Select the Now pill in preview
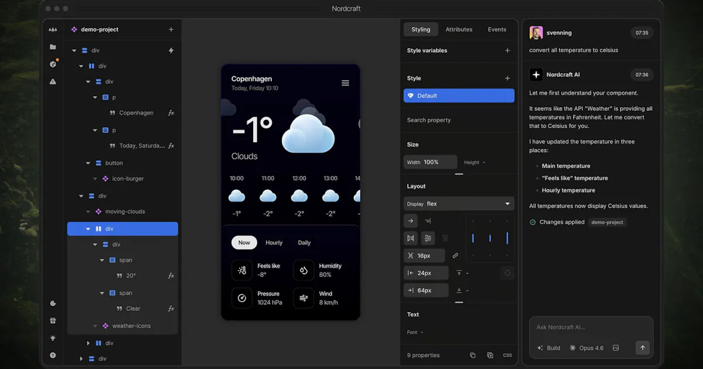 [244, 242]
